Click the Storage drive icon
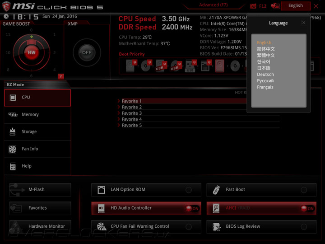This screenshot has height=244, width=325. (13, 131)
